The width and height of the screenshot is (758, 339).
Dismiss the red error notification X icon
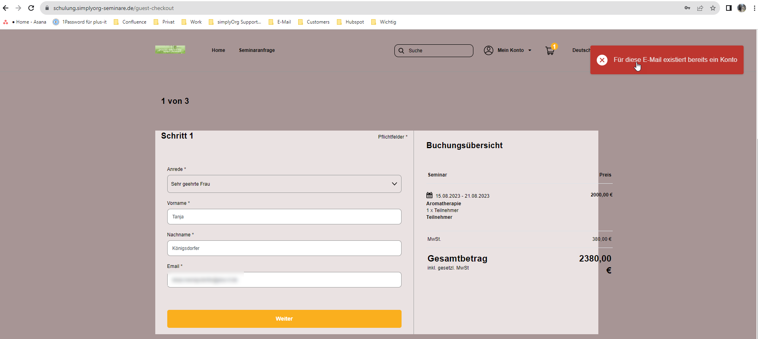pos(602,60)
